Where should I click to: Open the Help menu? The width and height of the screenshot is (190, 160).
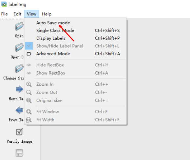tap(47, 14)
